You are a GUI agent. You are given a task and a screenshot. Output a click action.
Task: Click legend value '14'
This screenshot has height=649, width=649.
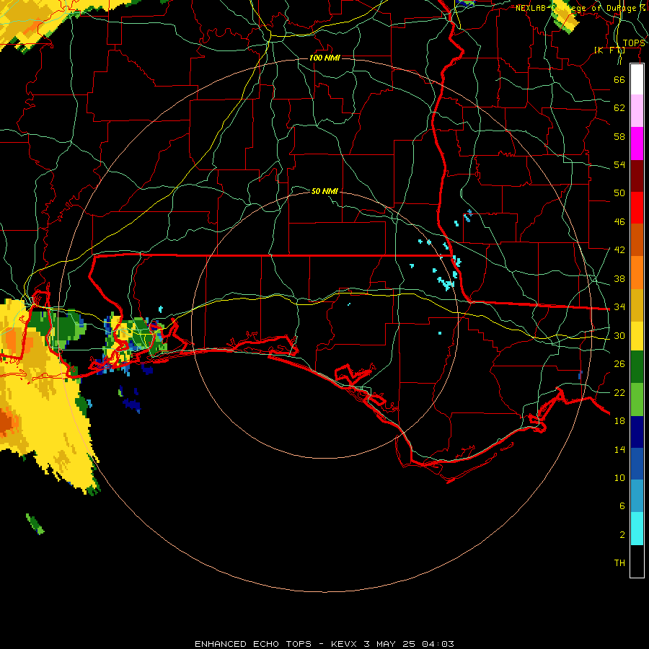[619, 449]
